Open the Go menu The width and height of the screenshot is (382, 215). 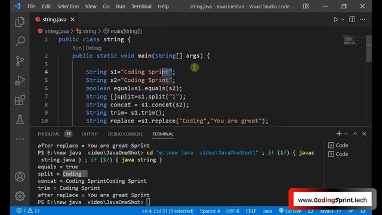[x=106, y=7]
